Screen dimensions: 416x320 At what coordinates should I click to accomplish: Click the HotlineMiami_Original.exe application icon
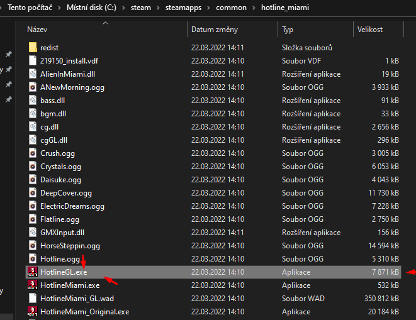(33, 312)
